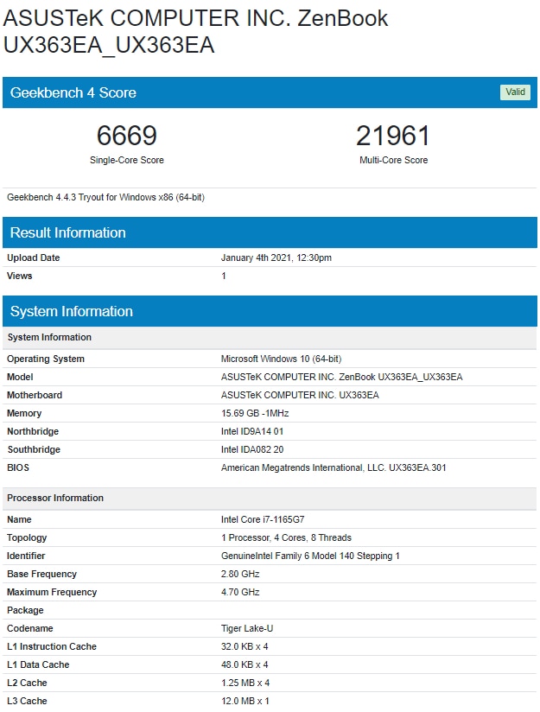Click Geekbench 4.4.3 Tryout version text
Image resolution: width=540 pixels, height=712 pixels.
[x=105, y=197]
